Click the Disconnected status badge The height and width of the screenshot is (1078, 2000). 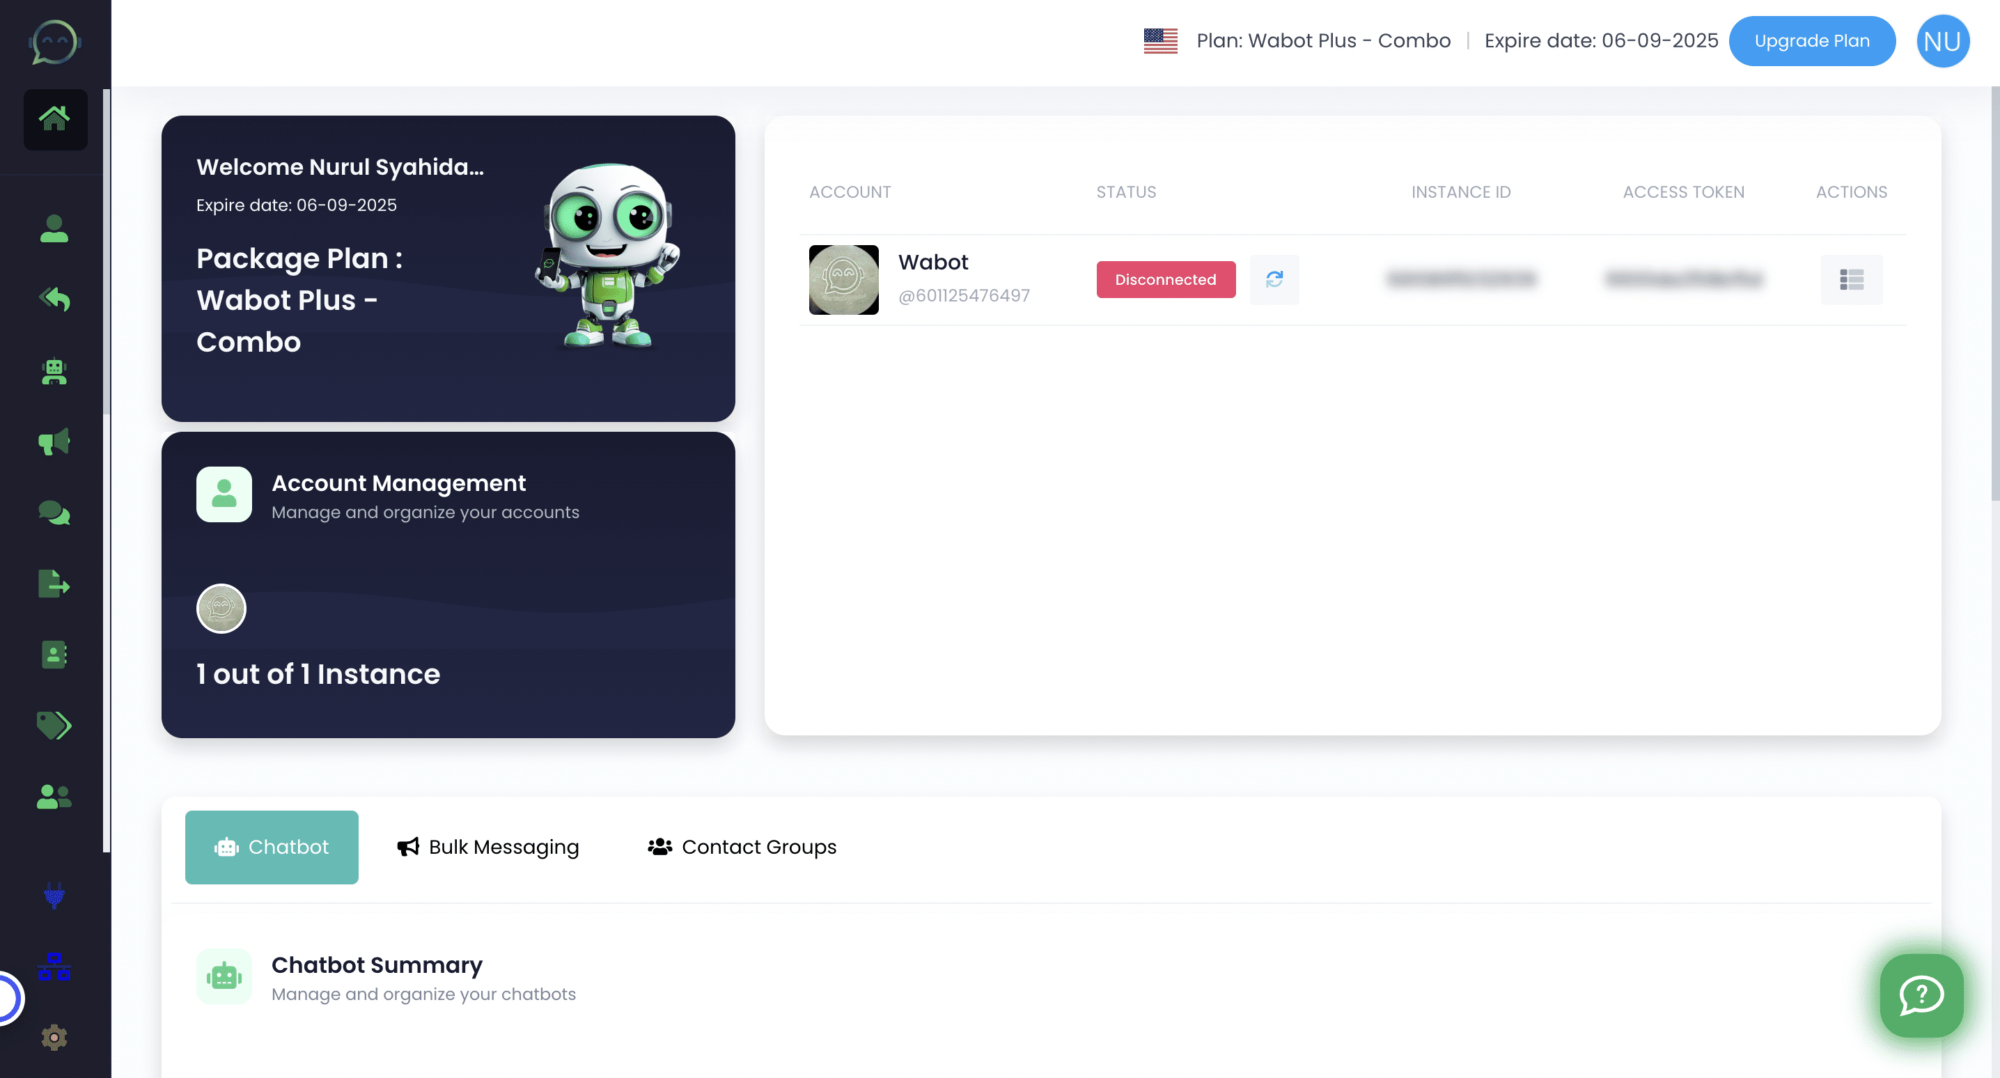1165,279
